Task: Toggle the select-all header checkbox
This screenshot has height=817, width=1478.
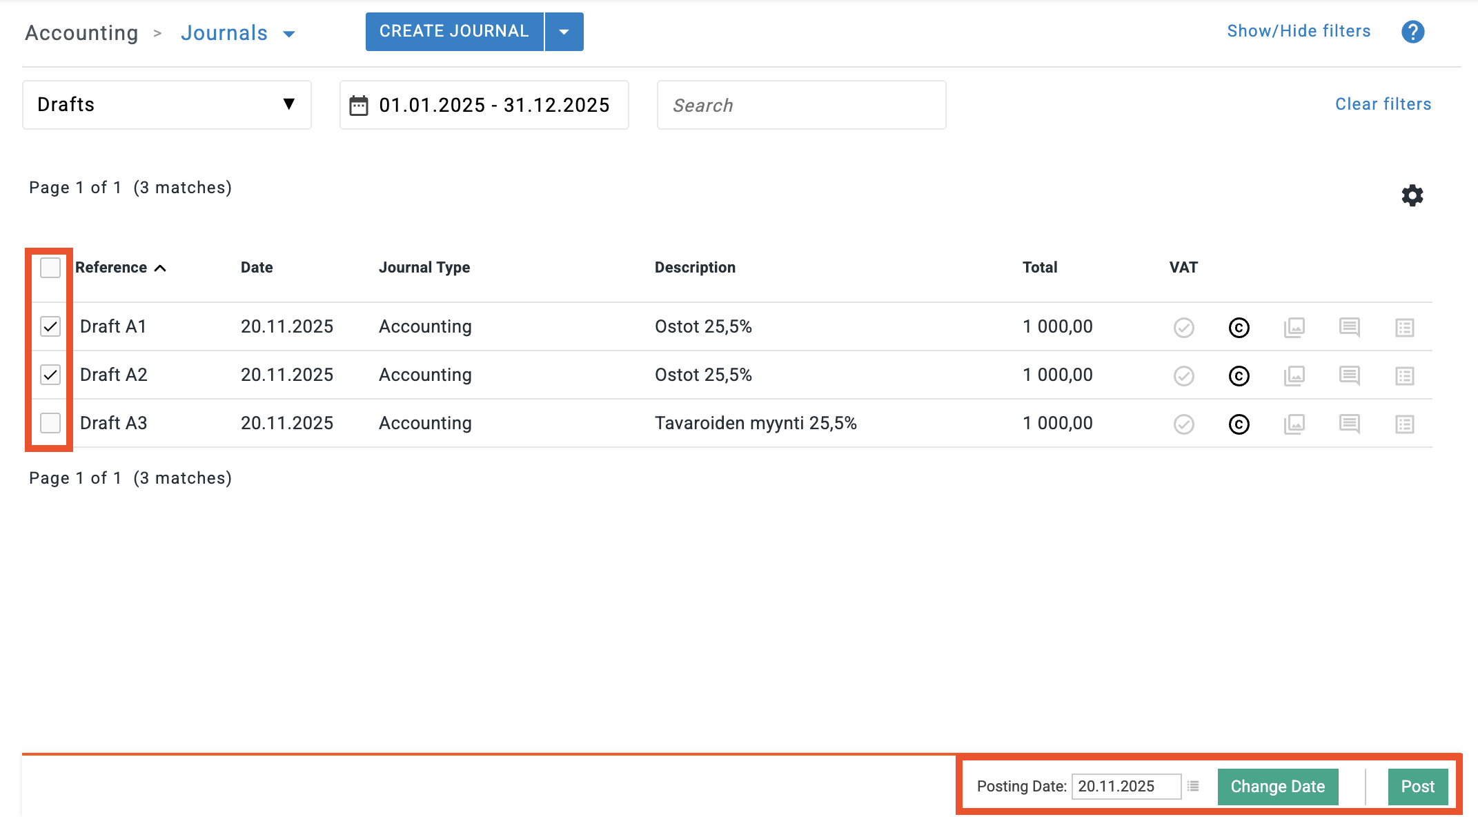Action: click(x=50, y=268)
